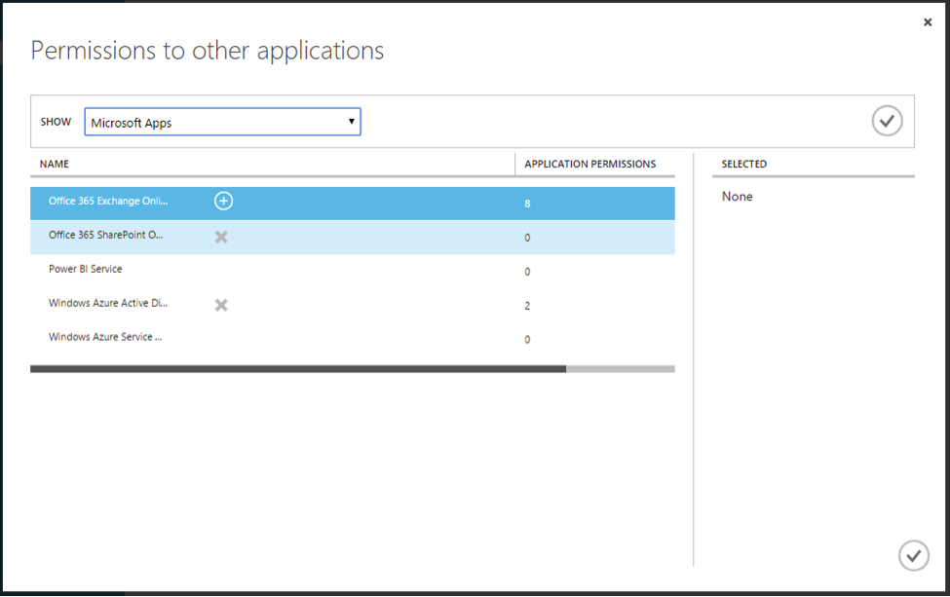The width and height of the screenshot is (950, 597).
Task: Click the None label under SELECTED
Action: tap(737, 196)
